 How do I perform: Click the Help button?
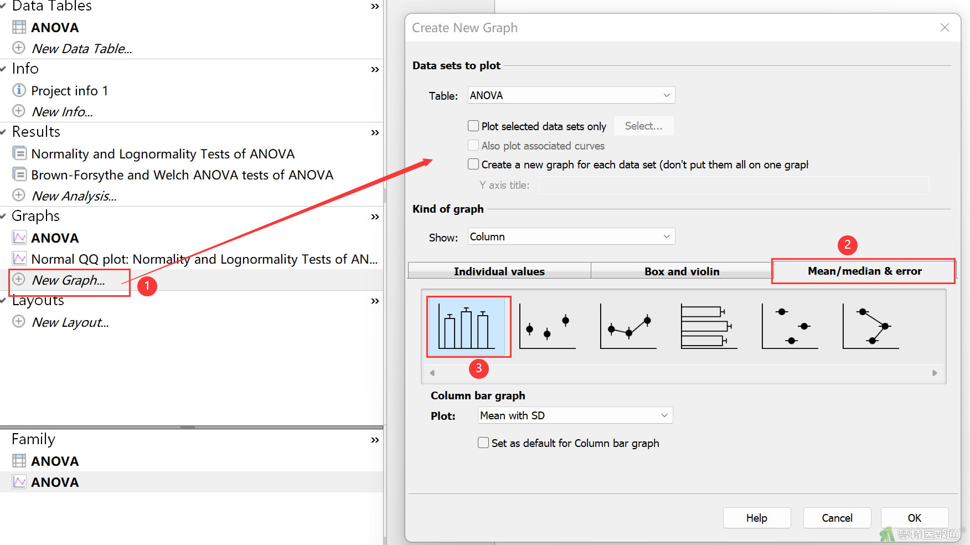(x=757, y=518)
